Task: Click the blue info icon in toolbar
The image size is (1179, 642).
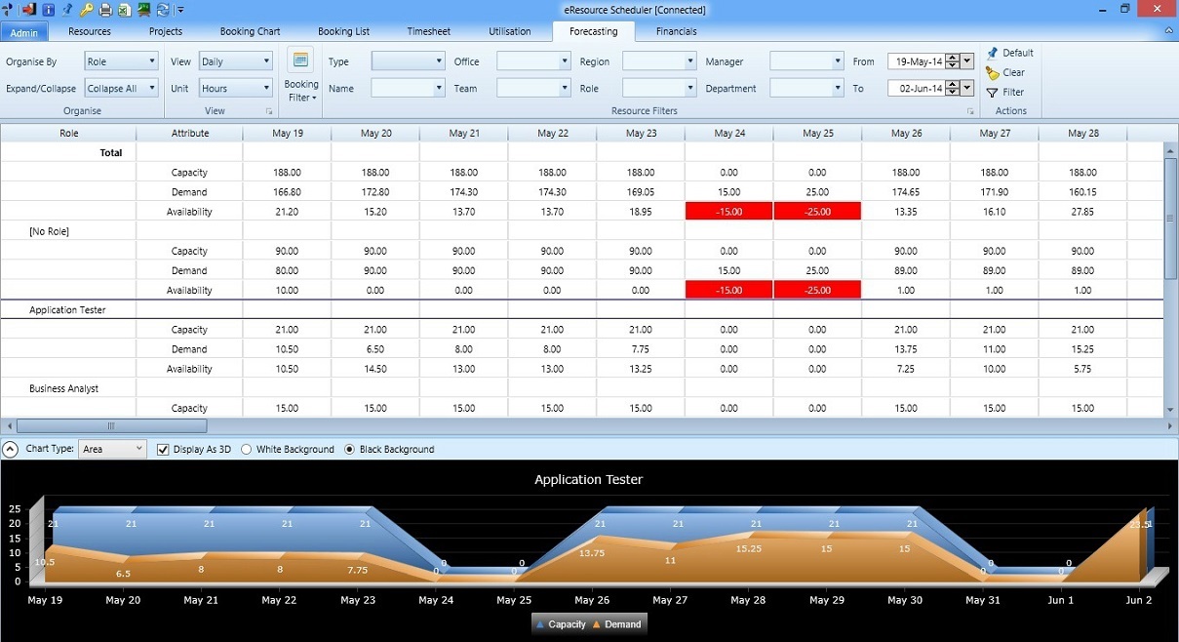Action: pyautogui.click(x=48, y=10)
